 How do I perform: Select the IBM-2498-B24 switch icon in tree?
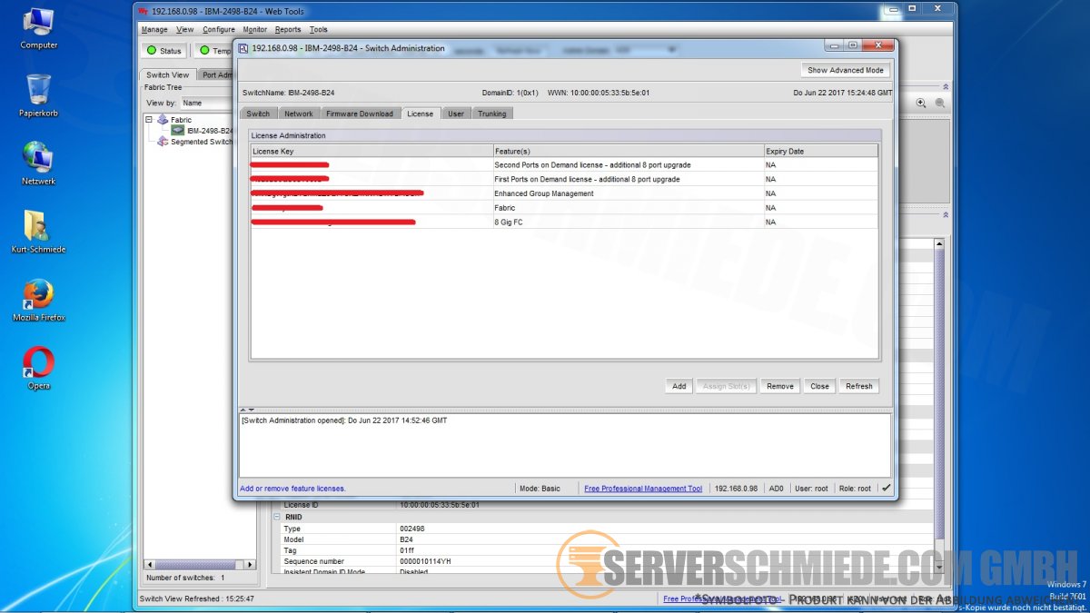pyautogui.click(x=178, y=131)
